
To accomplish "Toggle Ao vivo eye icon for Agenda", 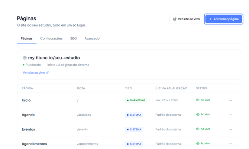I will click(x=198, y=114).
